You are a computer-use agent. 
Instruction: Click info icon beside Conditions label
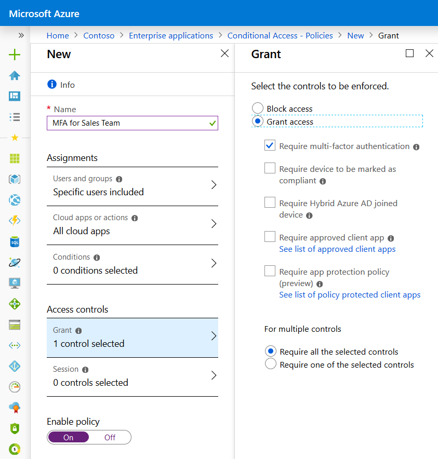pyautogui.click(x=97, y=258)
